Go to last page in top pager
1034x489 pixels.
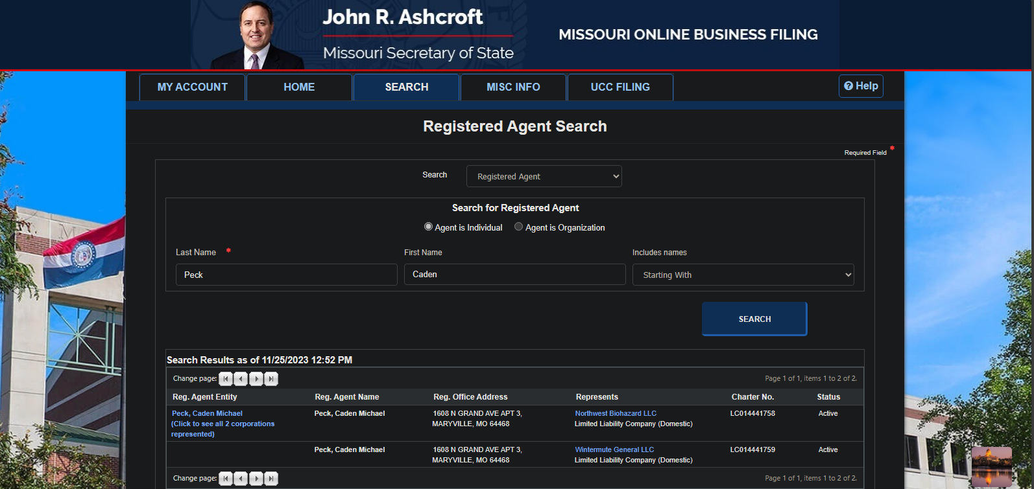pos(271,379)
